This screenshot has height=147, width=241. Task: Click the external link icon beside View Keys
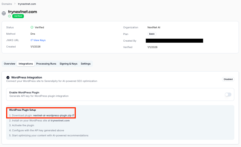click(x=32, y=40)
